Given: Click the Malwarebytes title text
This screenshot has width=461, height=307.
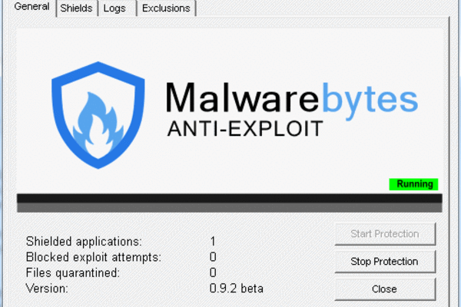Looking at the screenshot, I should [292, 97].
